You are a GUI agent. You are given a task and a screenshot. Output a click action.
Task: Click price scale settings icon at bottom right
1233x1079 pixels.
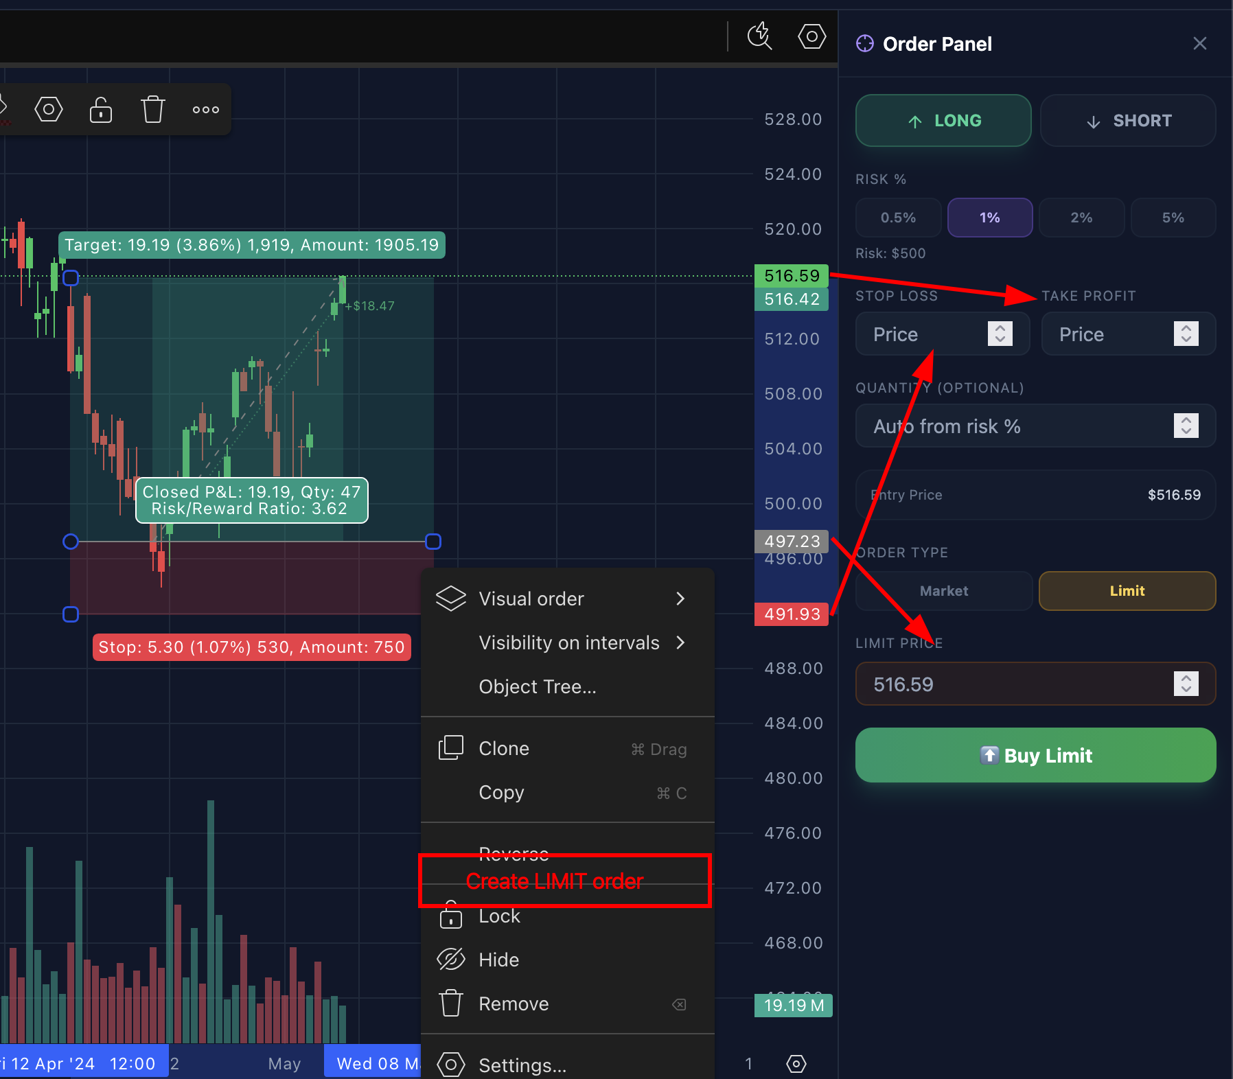click(x=796, y=1064)
